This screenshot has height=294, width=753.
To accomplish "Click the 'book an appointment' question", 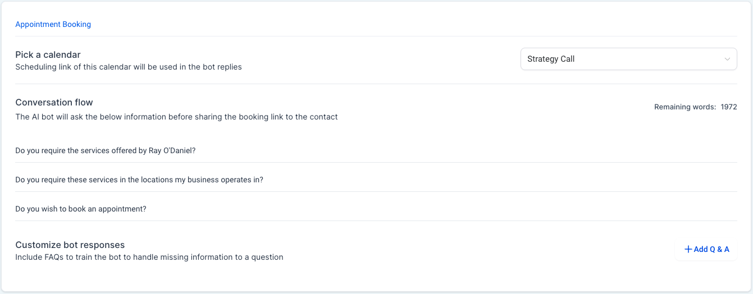I will [81, 209].
